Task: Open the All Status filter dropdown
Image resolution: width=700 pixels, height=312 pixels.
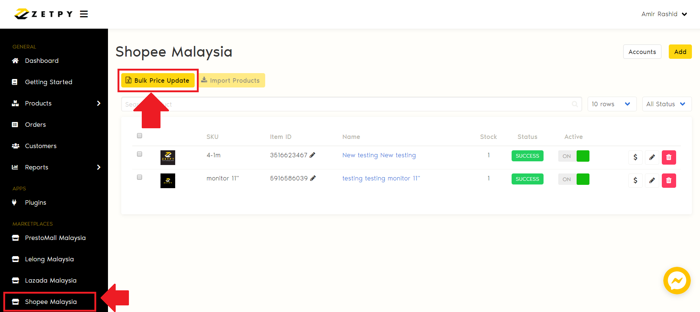Action: [x=666, y=104]
